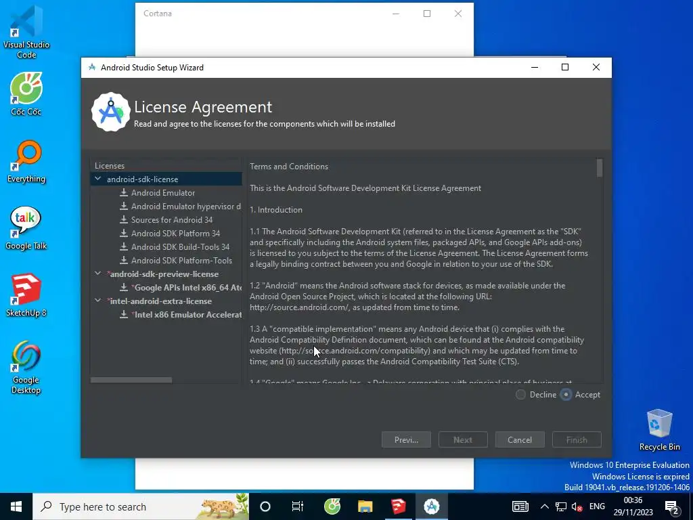Click download icon beside Android SDK Build-Tools 34

[x=124, y=246]
